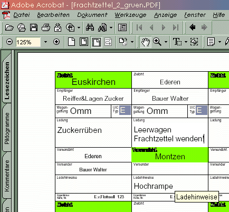
Task: Click the Leerwagen Frachtzettel wenden Ladung field
Action: tap(170, 133)
